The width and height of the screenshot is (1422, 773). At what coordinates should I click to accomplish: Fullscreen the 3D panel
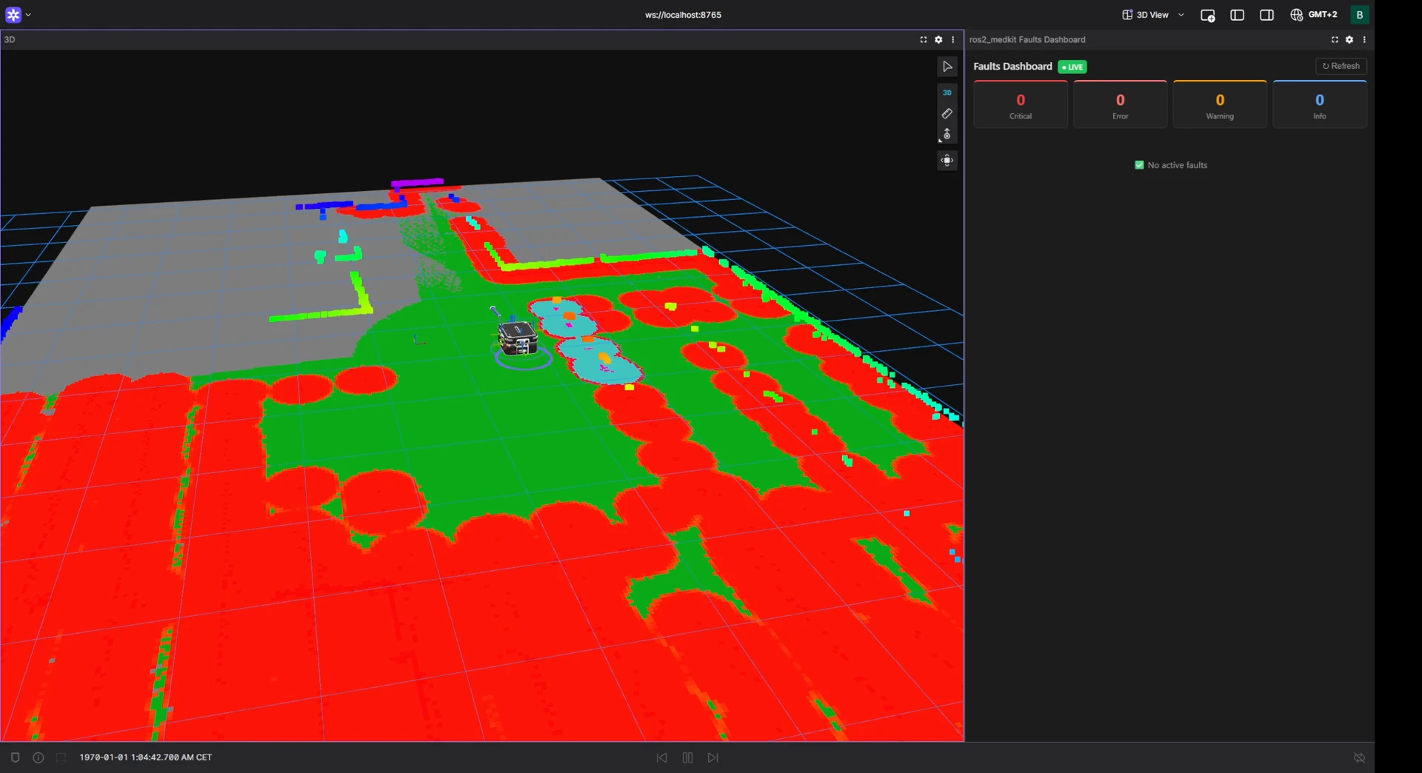coord(924,40)
